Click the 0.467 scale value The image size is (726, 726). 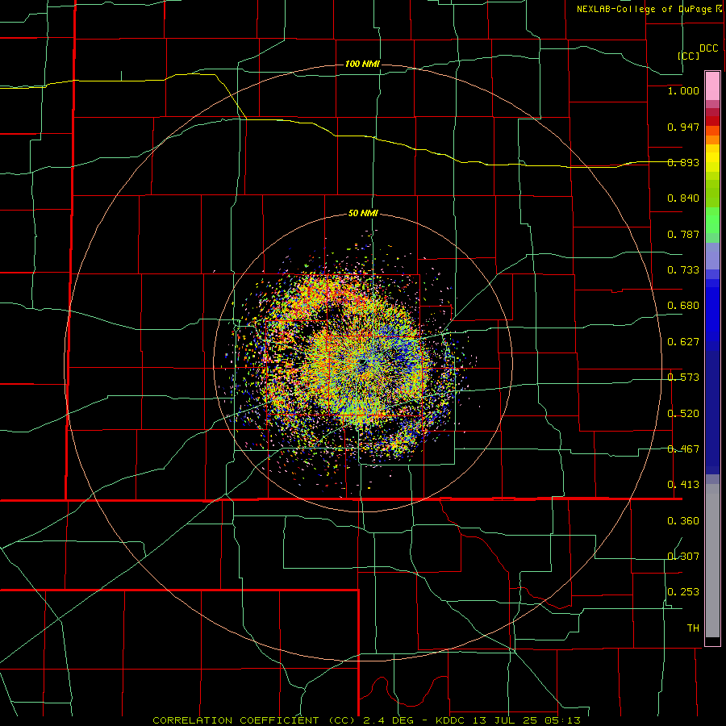(x=683, y=449)
